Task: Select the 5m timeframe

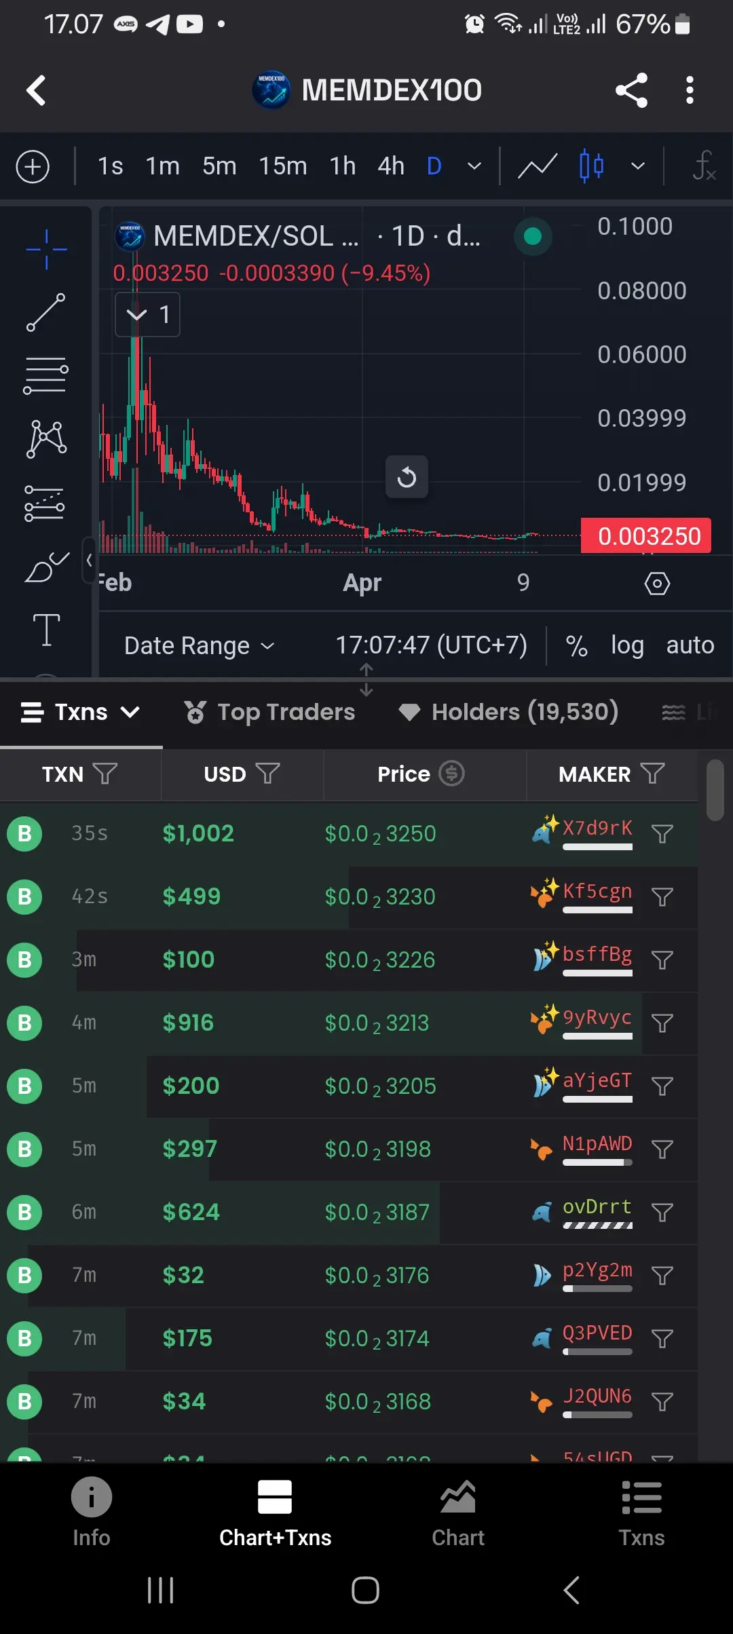Action: [x=219, y=166]
